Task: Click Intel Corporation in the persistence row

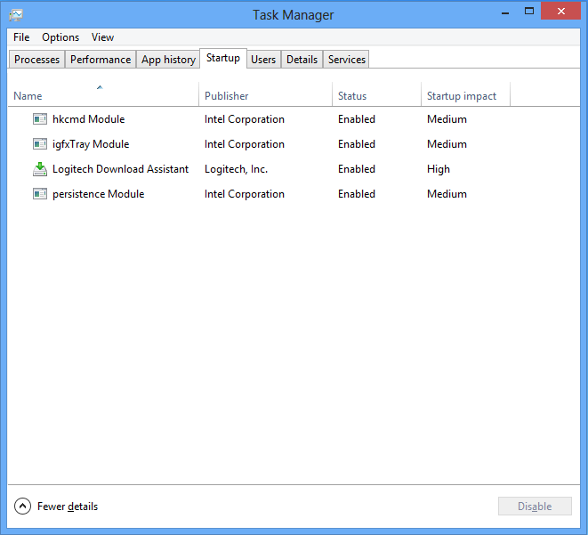Action: (x=244, y=194)
